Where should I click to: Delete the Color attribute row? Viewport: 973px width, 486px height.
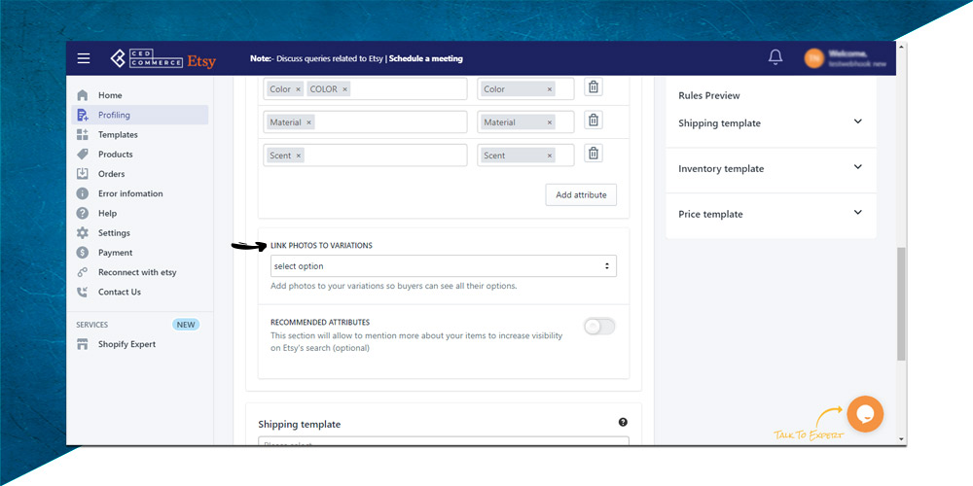tap(594, 87)
